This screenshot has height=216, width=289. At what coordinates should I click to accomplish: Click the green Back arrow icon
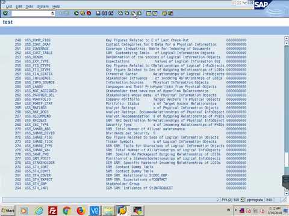tap(76, 13)
